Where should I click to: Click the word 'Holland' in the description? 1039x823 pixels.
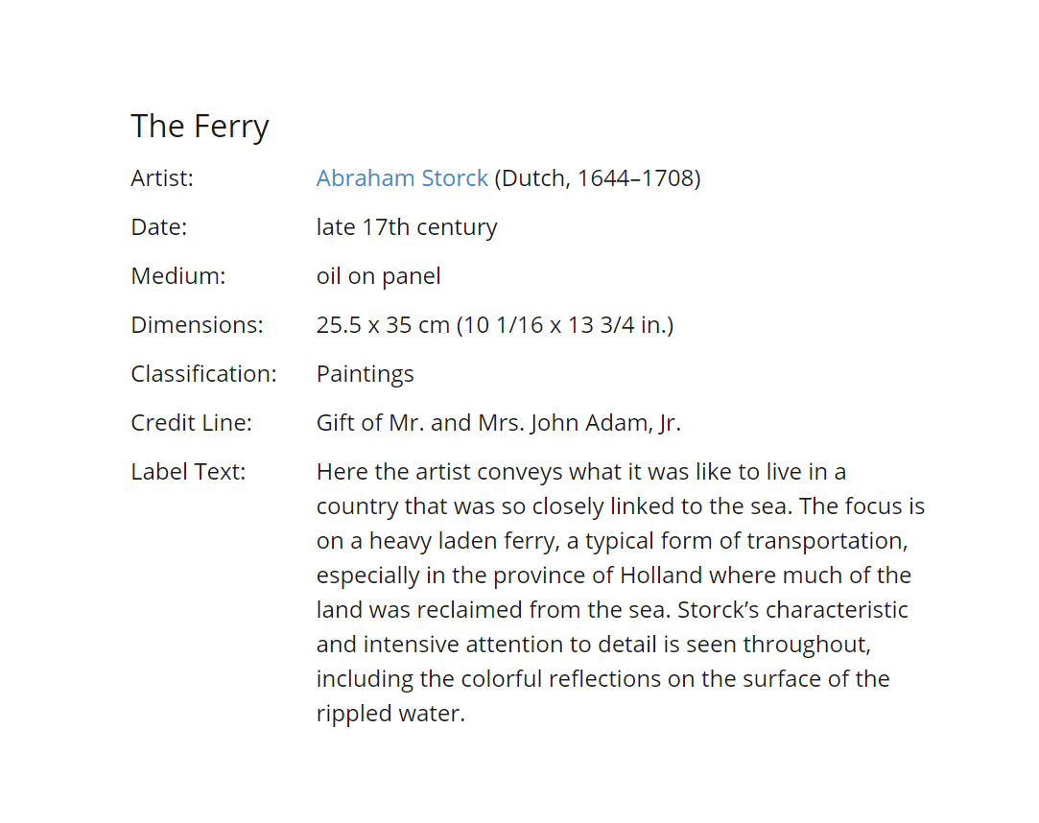[x=661, y=576]
